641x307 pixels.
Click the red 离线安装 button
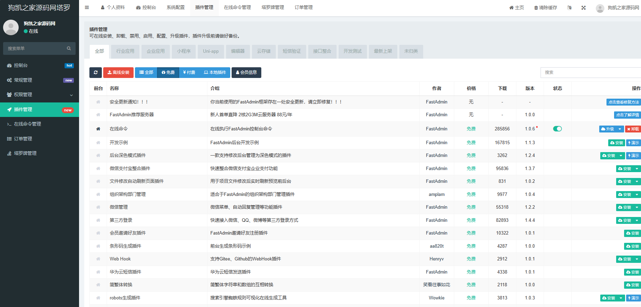(x=118, y=72)
